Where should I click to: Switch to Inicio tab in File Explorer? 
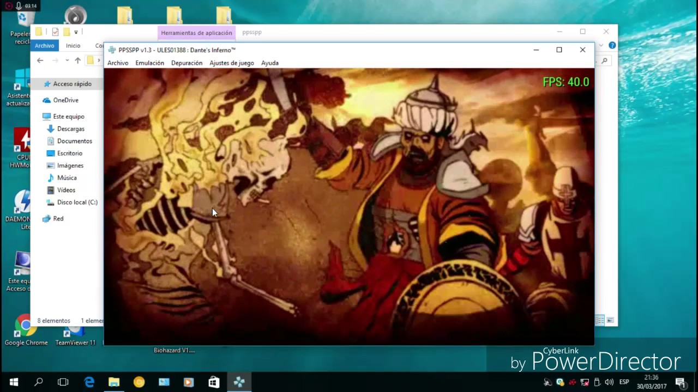73,46
